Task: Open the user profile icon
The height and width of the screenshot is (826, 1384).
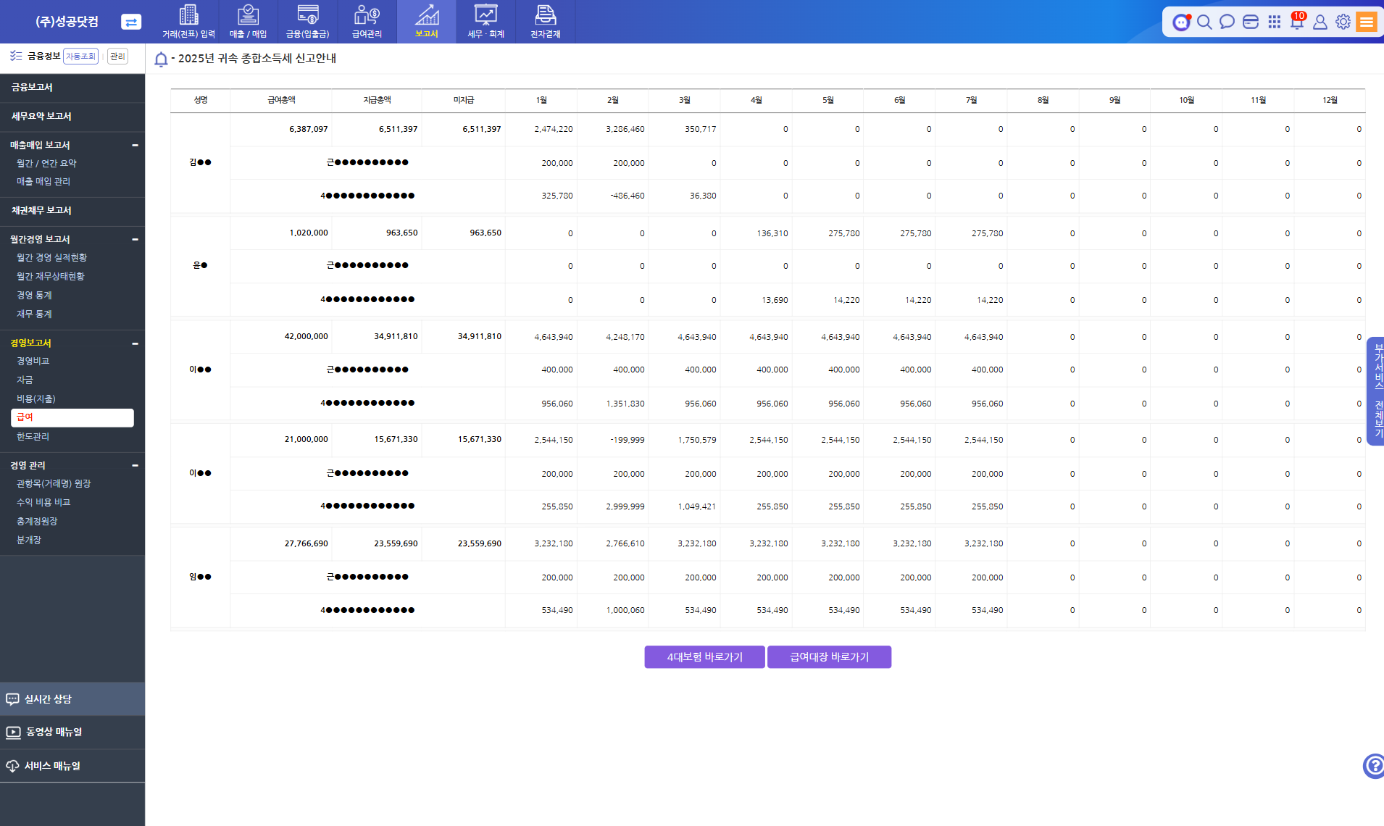Action: pyautogui.click(x=1320, y=22)
